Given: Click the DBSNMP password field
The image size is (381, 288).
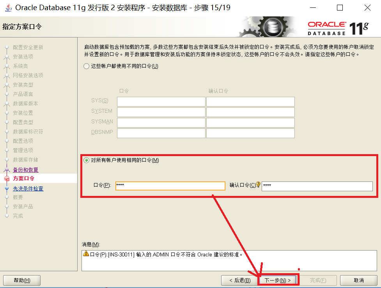Looking at the screenshot, I should [x=161, y=133].
